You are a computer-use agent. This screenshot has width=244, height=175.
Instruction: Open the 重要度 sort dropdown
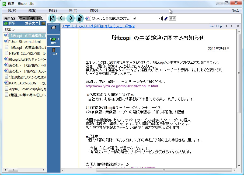30,23
